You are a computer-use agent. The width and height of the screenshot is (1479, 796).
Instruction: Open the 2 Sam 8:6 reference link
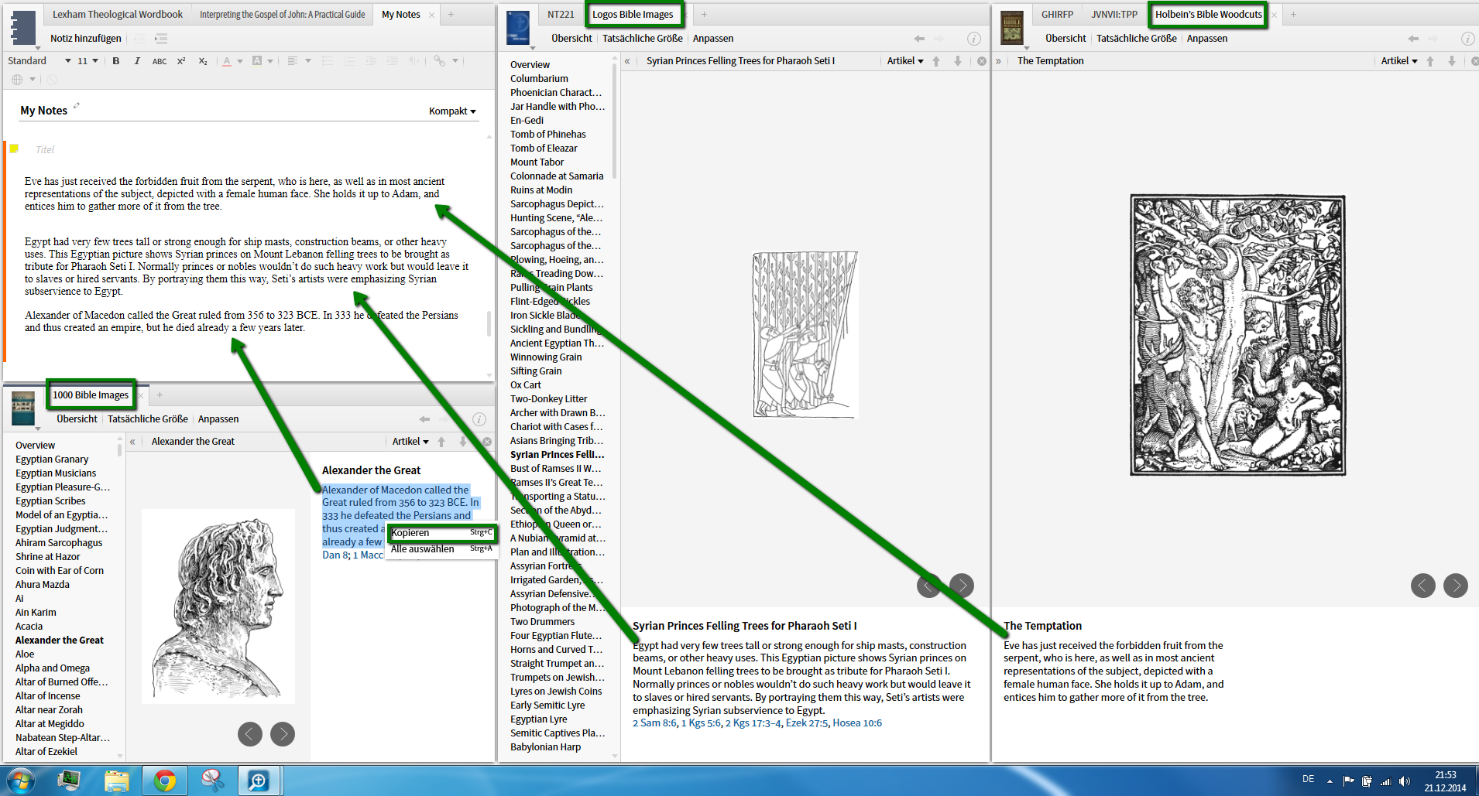(654, 723)
